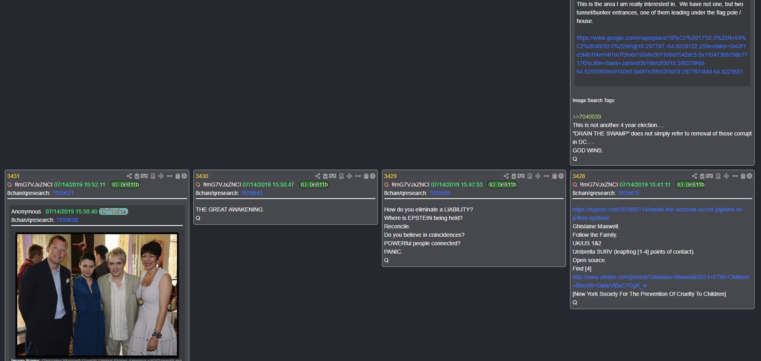Open 8chan thread link 7039671
Screen dimensions: 761x361
63,193
